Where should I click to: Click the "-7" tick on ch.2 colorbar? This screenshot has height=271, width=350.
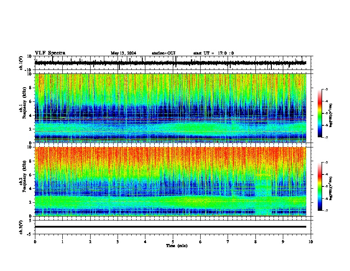pos(326,210)
